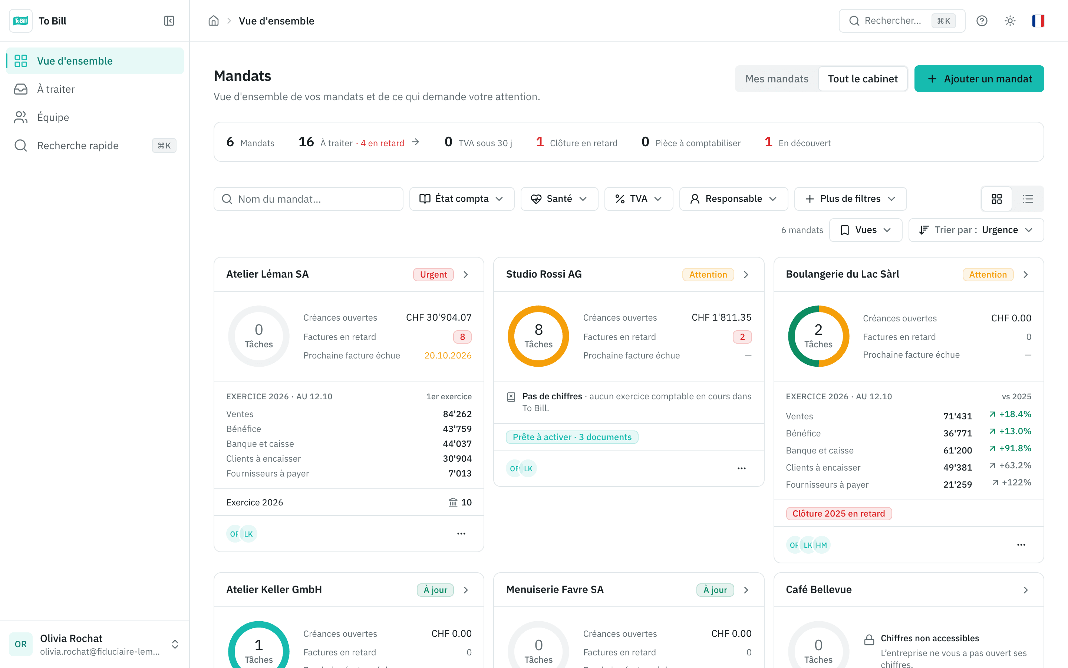Click the home breadcrumb icon
This screenshot has height=668, width=1068.
pyautogui.click(x=214, y=21)
